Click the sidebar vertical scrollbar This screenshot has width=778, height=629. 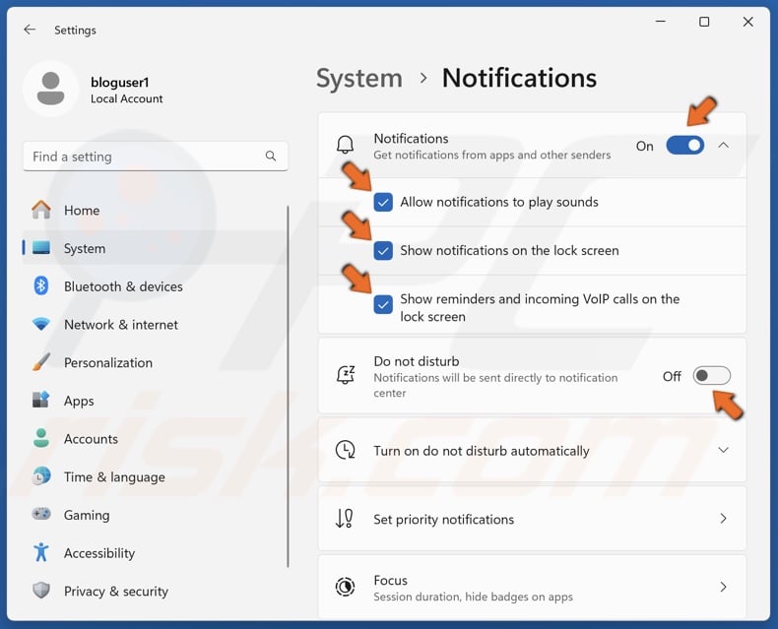click(x=288, y=387)
